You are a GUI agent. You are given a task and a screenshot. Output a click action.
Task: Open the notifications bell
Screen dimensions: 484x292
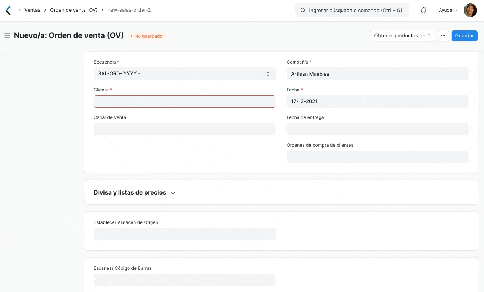[423, 10]
